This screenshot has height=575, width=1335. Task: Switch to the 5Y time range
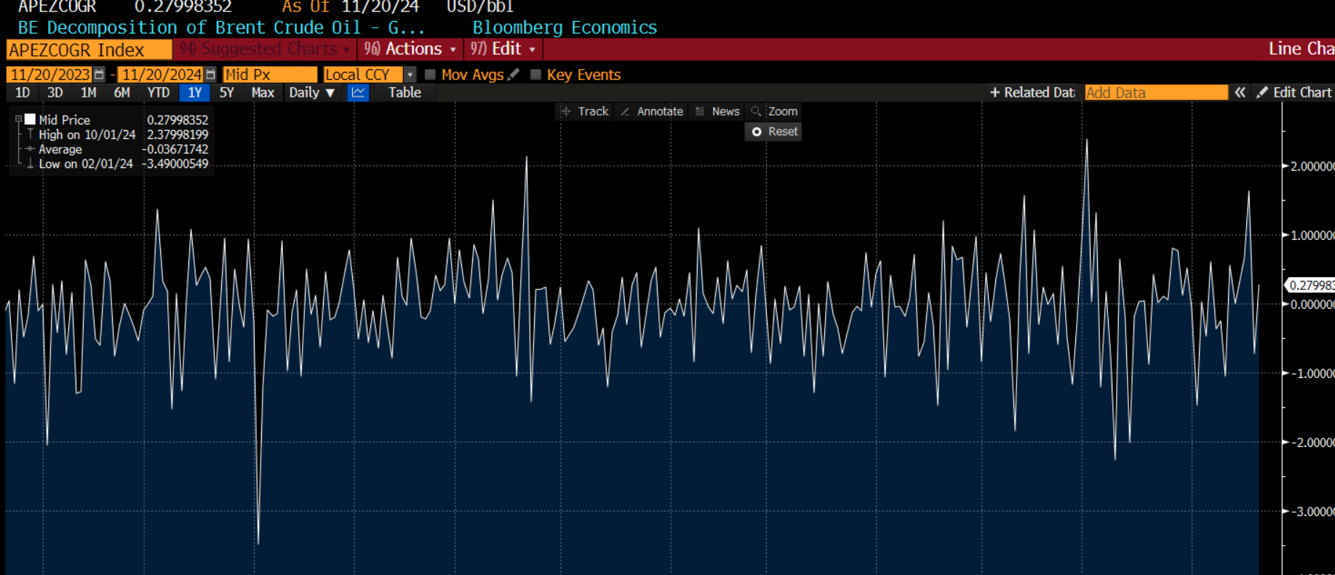(x=227, y=93)
